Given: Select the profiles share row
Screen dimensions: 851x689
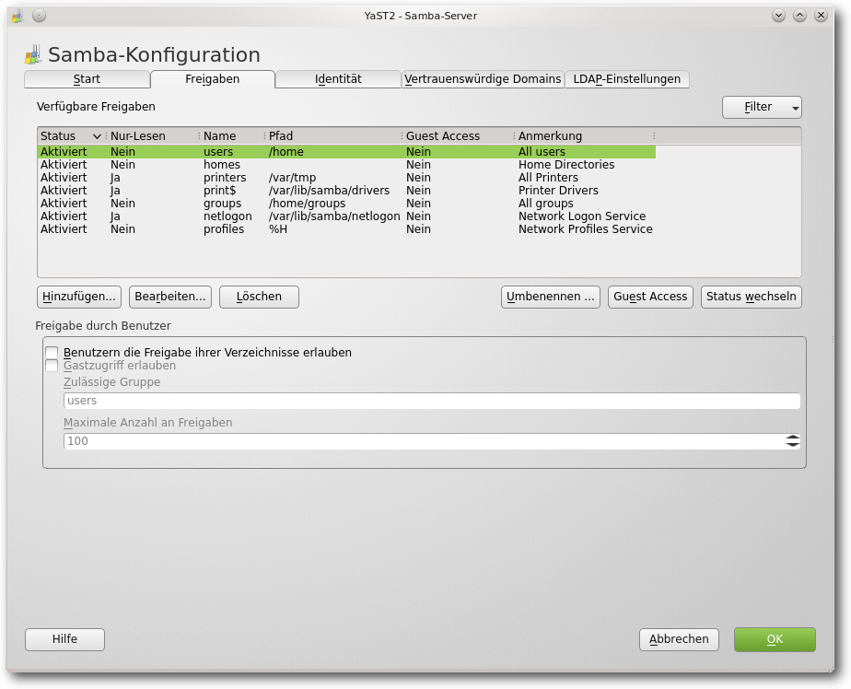Looking at the screenshot, I should click(347, 229).
